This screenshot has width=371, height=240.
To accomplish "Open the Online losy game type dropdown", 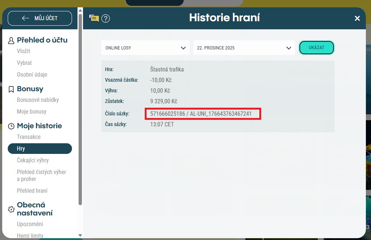I will click(145, 48).
